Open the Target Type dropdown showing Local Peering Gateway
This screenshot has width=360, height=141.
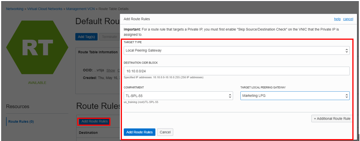coord(237,50)
